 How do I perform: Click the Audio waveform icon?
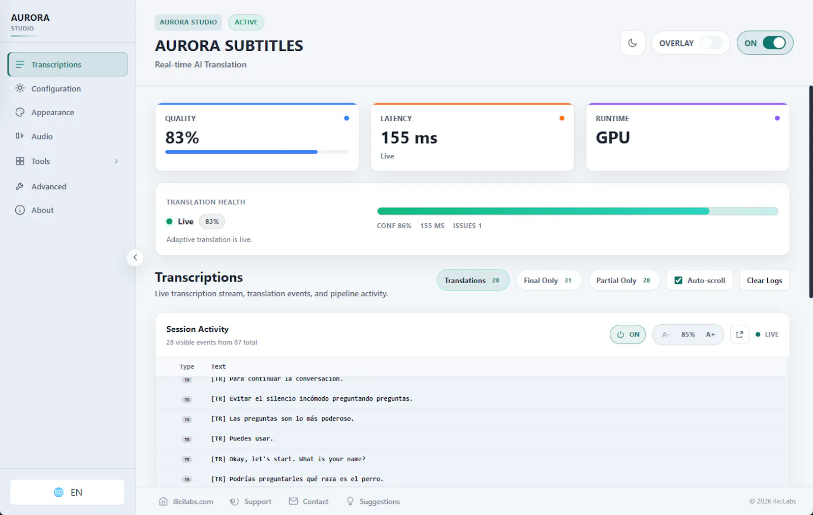20,136
